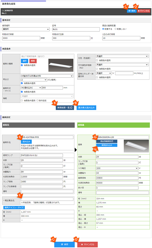
Task: Click the 記号 input field containing BL01
Action: tap(75, 29)
